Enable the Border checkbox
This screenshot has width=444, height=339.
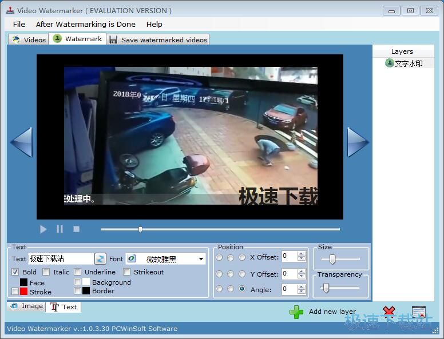pyautogui.click(x=77, y=290)
